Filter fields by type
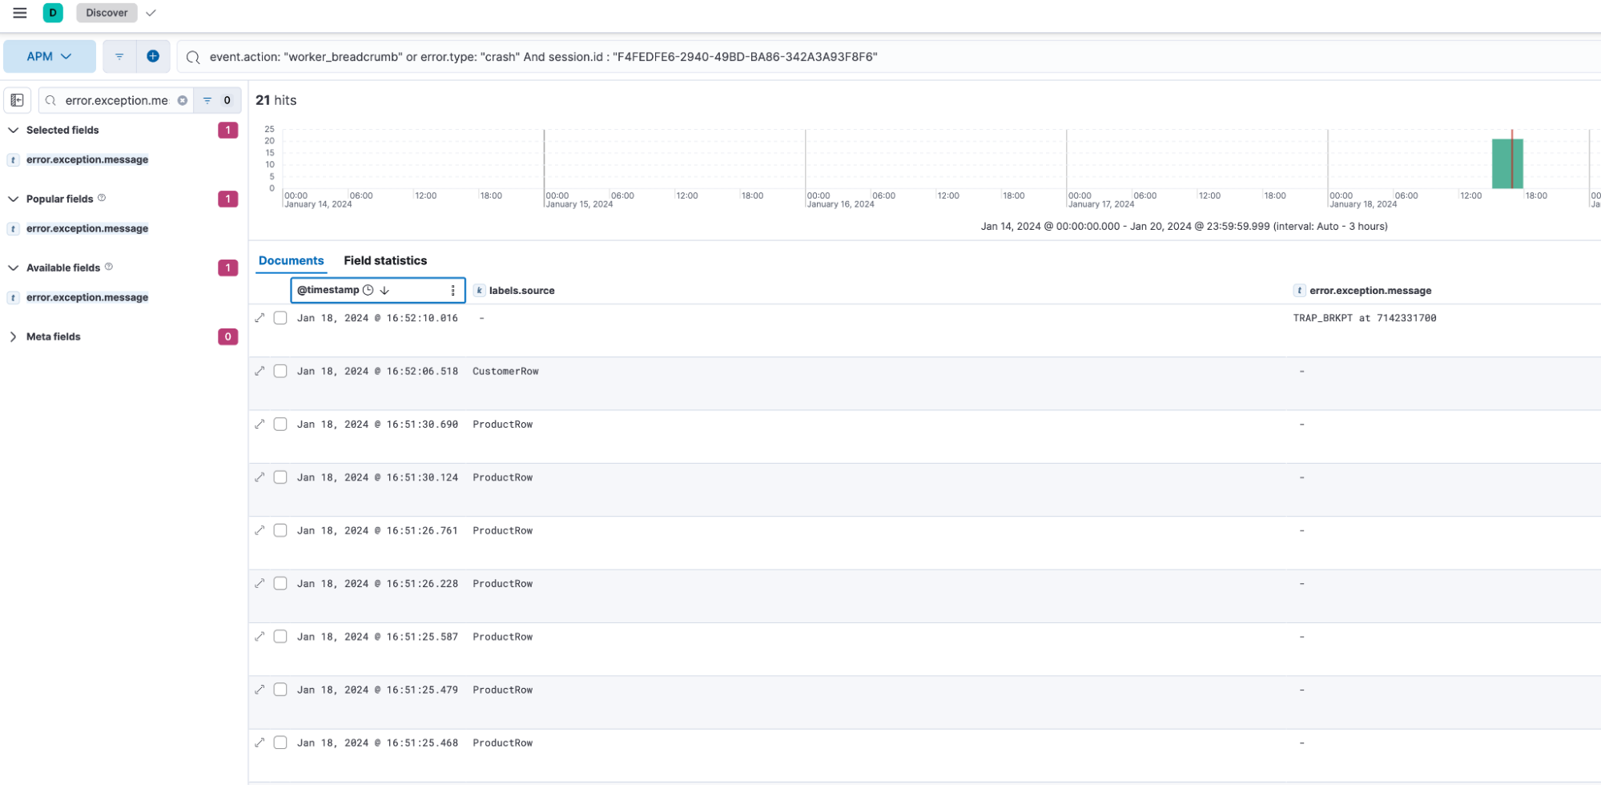 click(x=207, y=100)
